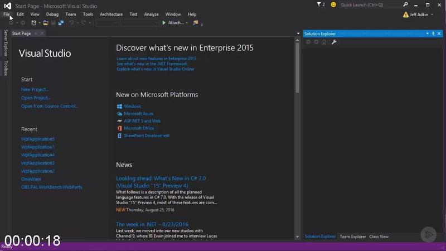Close the Start Page tab
The width and height of the screenshot is (446, 251).
coord(42,33)
